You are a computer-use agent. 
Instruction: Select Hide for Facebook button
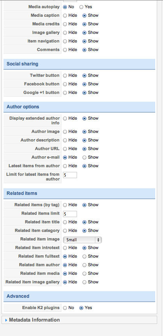pos(65,84)
